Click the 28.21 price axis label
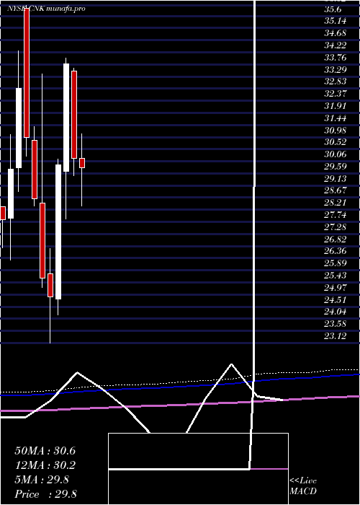 [x=336, y=203]
